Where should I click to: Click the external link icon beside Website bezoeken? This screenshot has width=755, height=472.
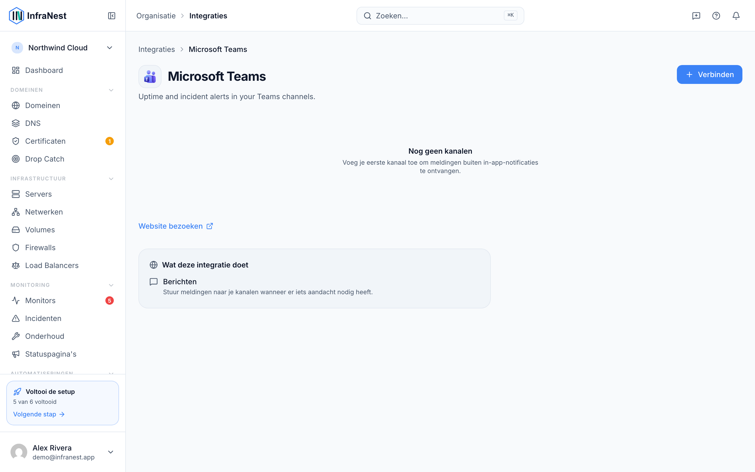pos(210,226)
